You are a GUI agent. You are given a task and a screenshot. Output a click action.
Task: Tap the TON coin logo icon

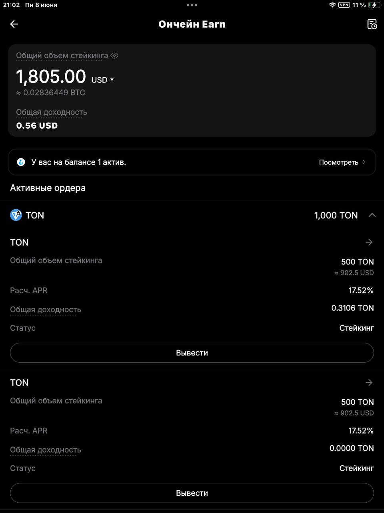(x=16, y=215)
